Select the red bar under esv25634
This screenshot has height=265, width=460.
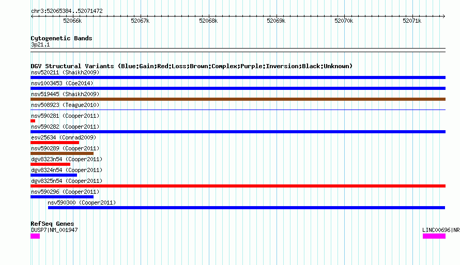(55, 143)
